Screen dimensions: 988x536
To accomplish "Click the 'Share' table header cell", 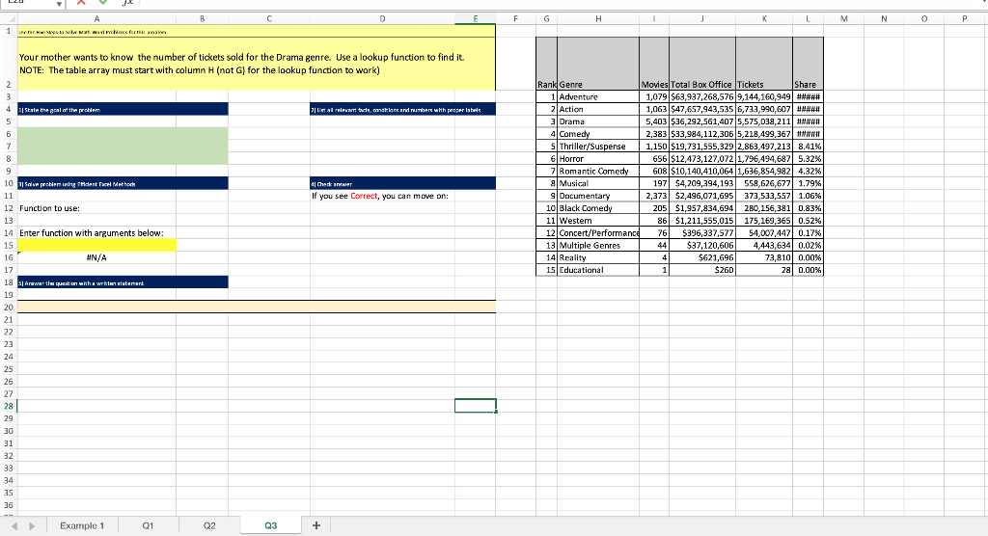I will 808,64.
